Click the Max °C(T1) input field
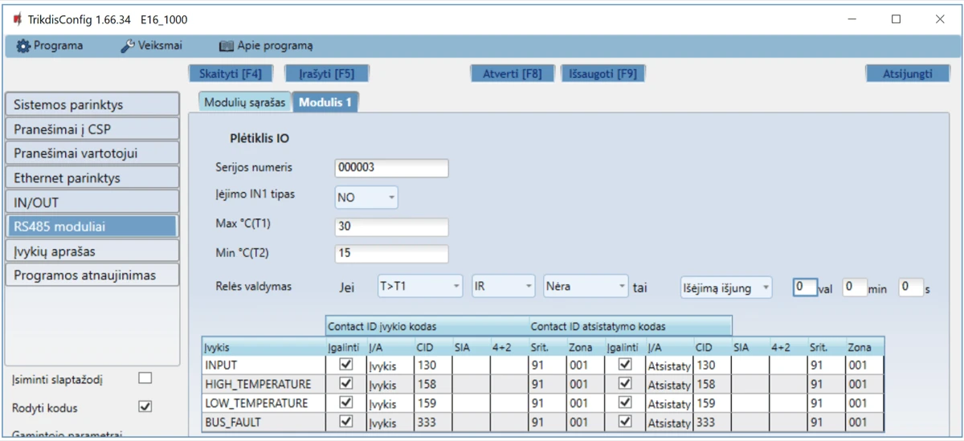 391,227
